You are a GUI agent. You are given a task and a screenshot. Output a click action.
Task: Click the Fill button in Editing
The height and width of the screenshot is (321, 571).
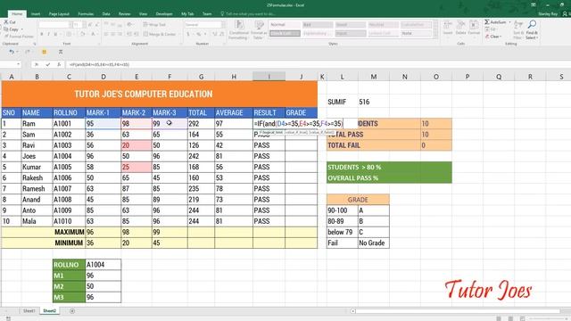pyautogui.click(x=492, y=29)
